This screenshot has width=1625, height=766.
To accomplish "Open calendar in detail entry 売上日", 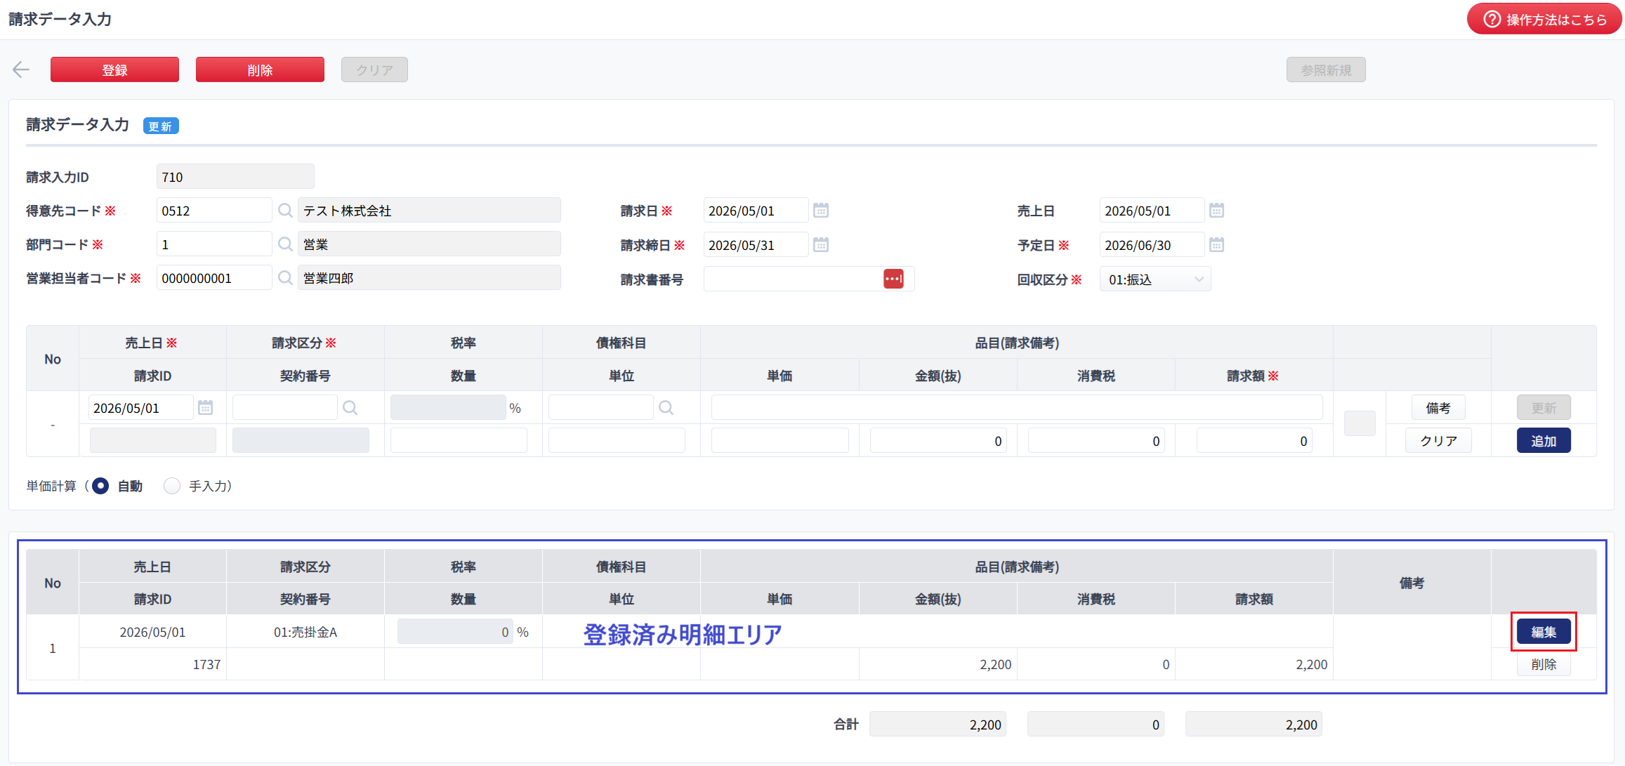I will [205, 408].
